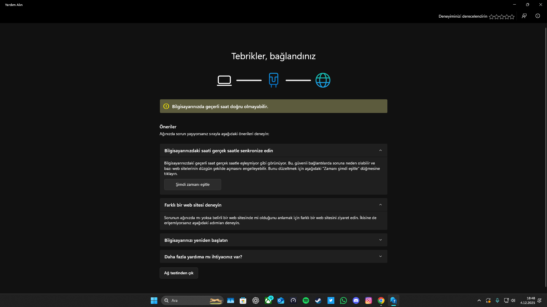Screen dimensions: 547x307
Task: Click the 'Şimdi zamanı eşitle' button
Action: (192, 184)
